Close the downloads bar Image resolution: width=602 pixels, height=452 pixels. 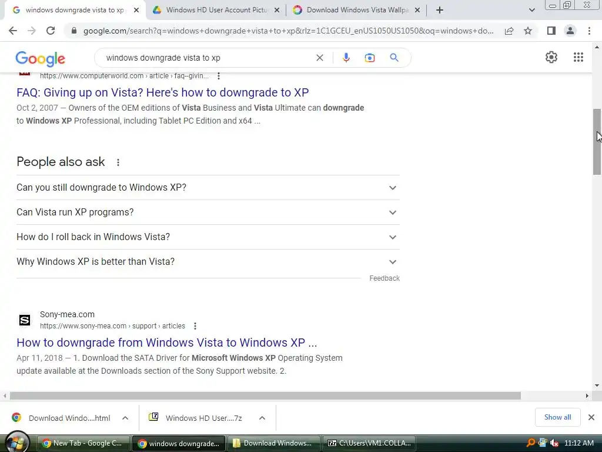click(591, 417)
